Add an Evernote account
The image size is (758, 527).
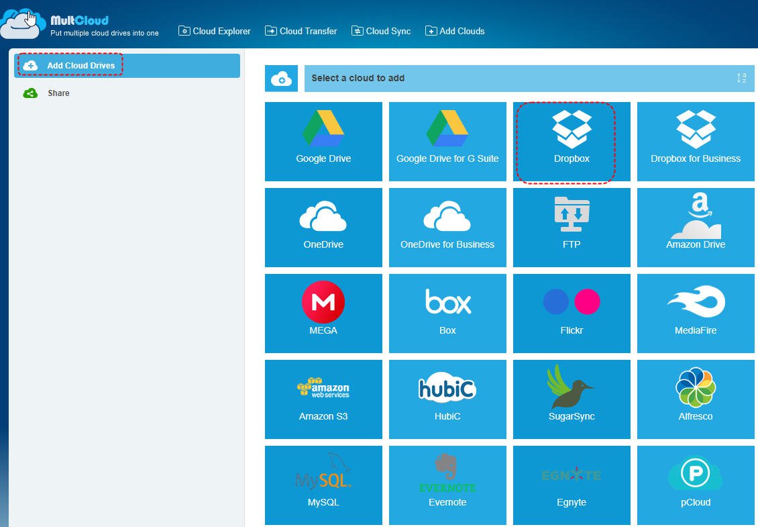[447, 485]
